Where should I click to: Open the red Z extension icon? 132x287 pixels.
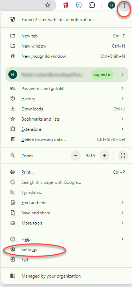(x=65, y=5)
